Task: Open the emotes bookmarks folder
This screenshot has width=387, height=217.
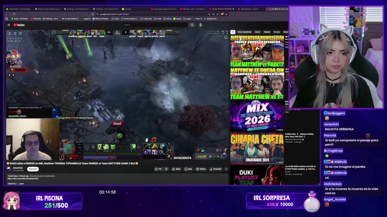Action: click(x=167, y=19)
